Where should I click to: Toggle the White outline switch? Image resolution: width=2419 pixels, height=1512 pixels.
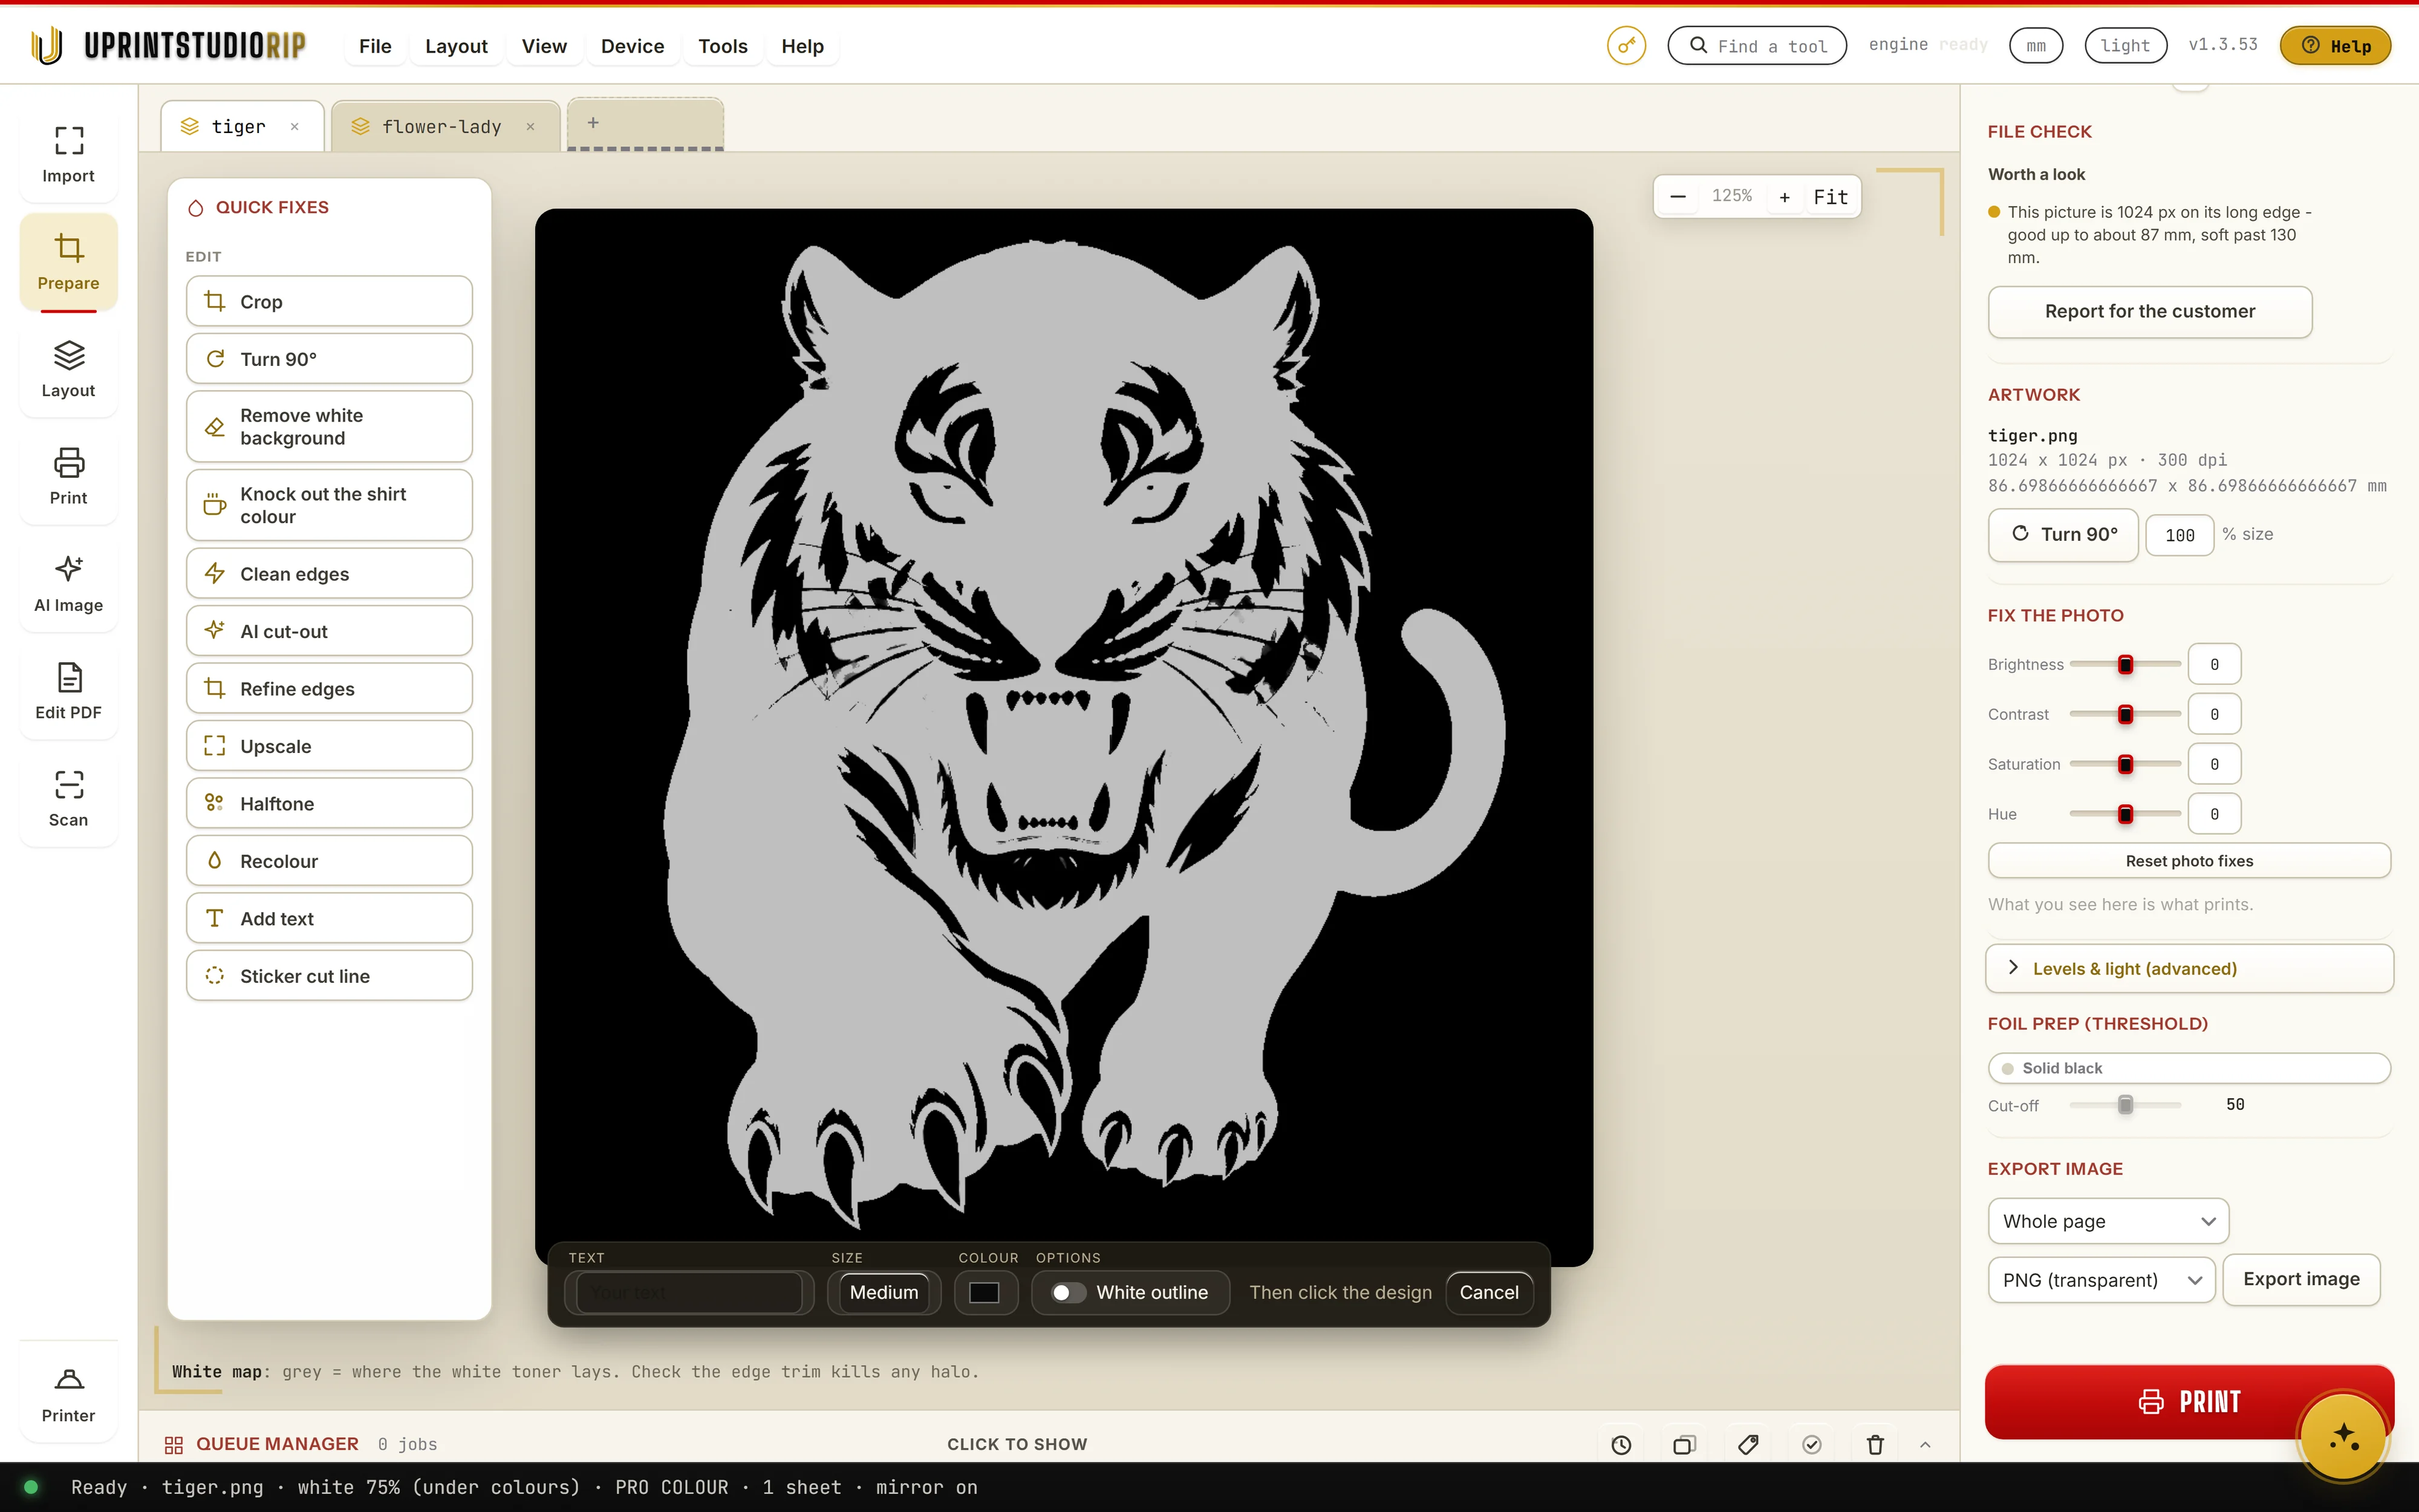tap(1067, 1292)
